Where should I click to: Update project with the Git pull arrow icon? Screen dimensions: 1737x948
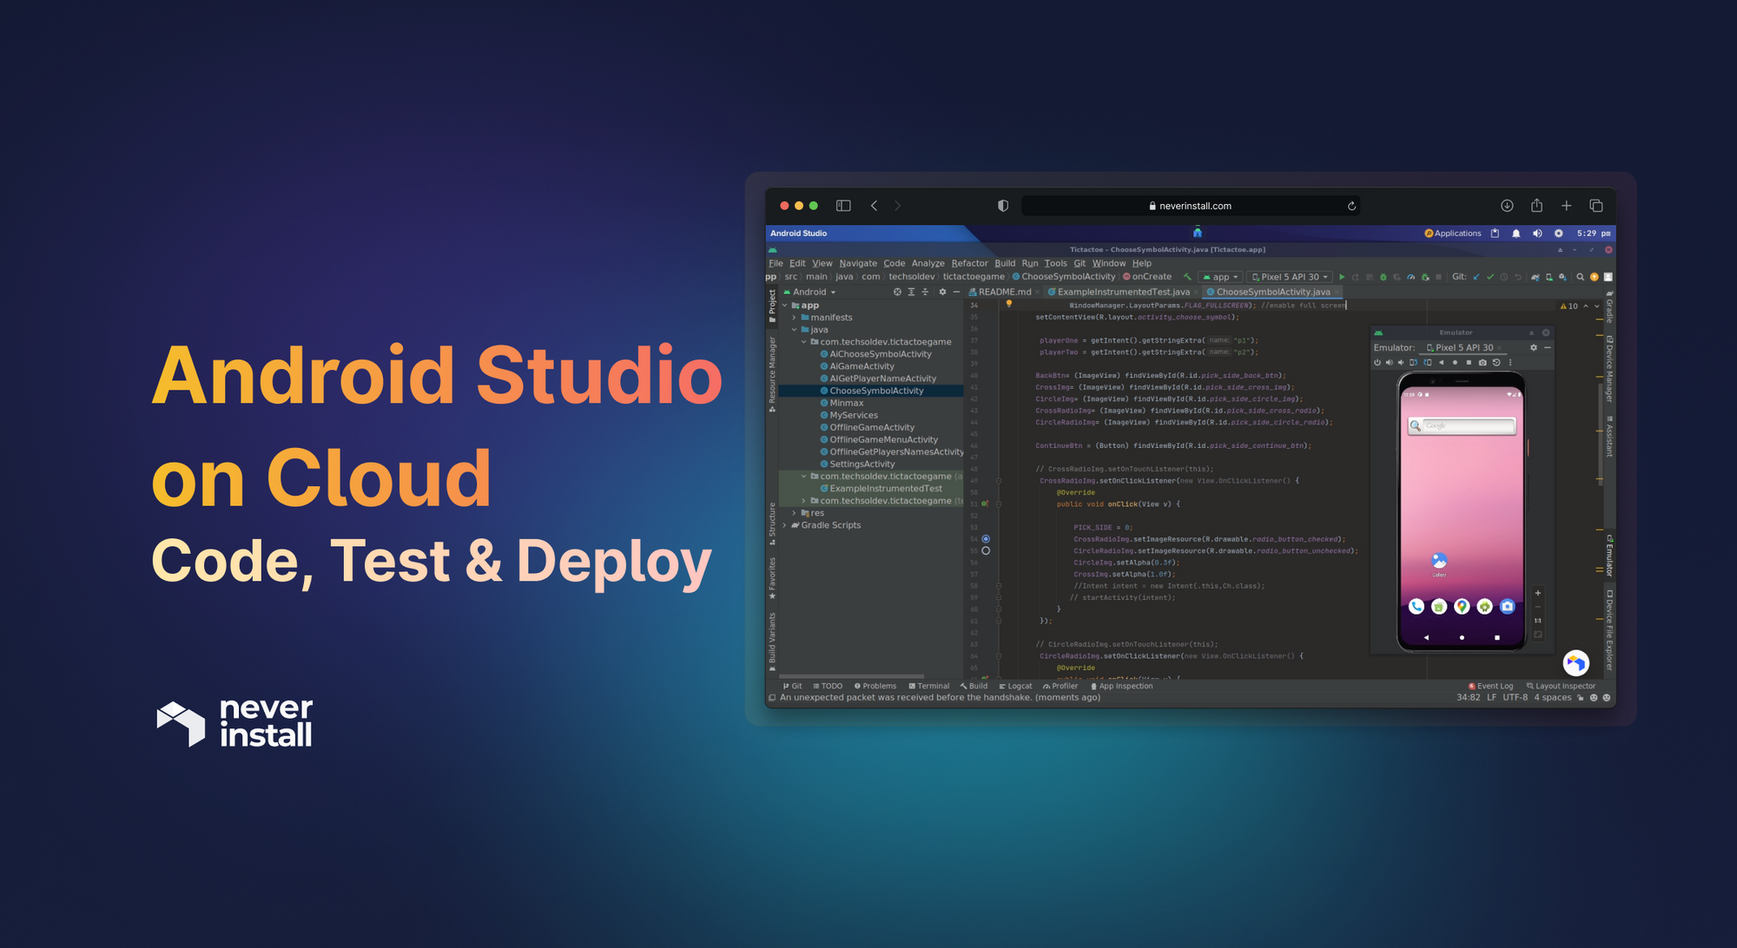coord(1476,278)
